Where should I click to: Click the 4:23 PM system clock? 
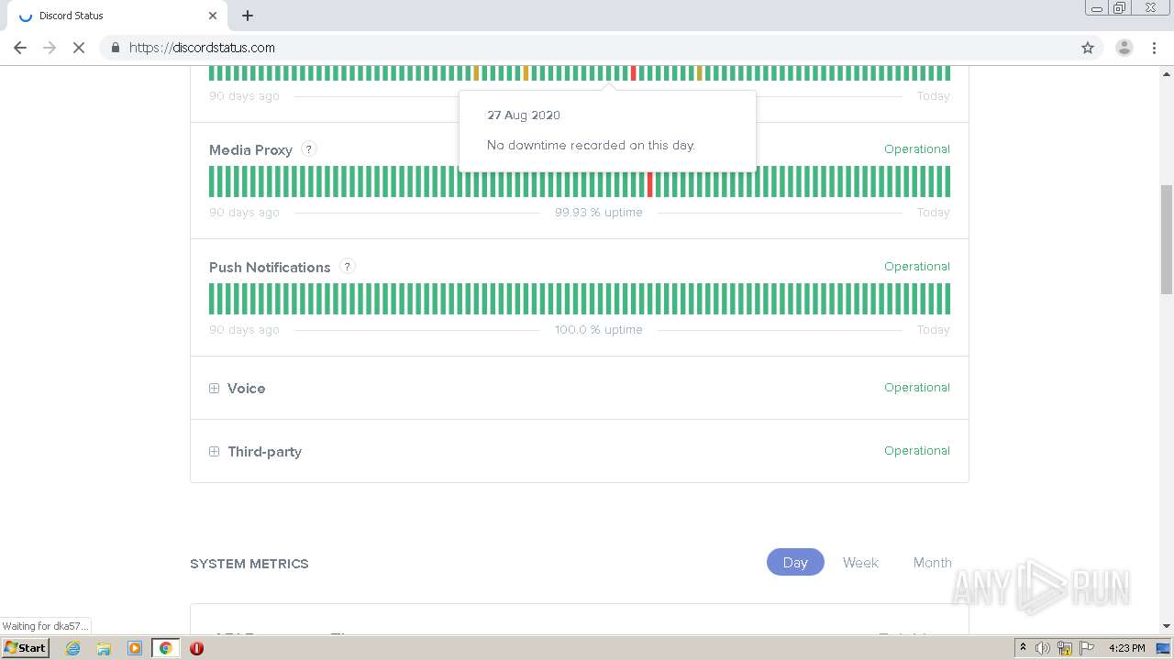[x=1127, y=648]
